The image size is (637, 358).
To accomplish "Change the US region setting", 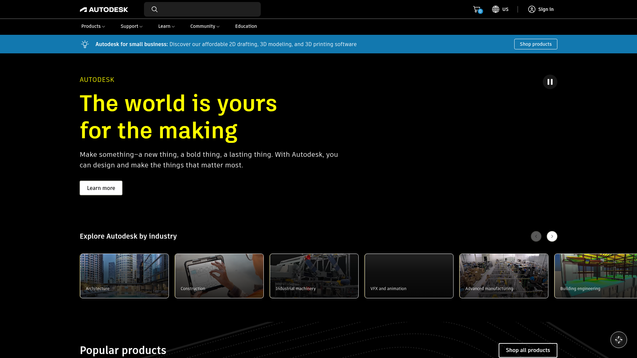I will (x=505, y=9).
